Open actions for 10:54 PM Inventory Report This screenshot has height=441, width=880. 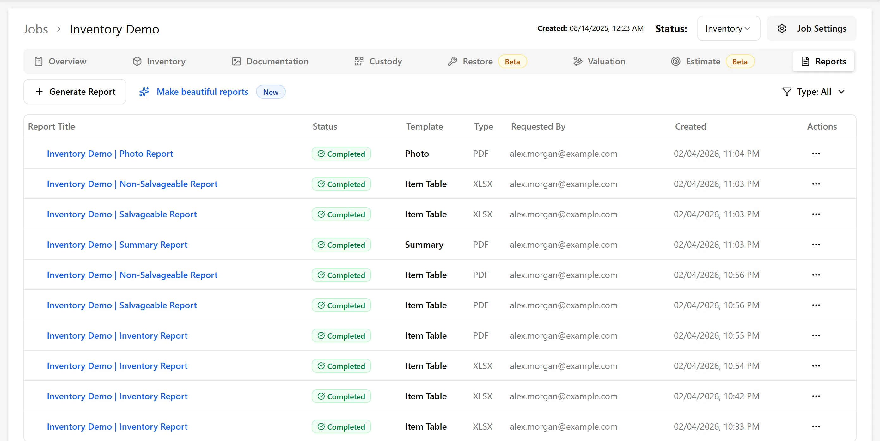[816, 366]
